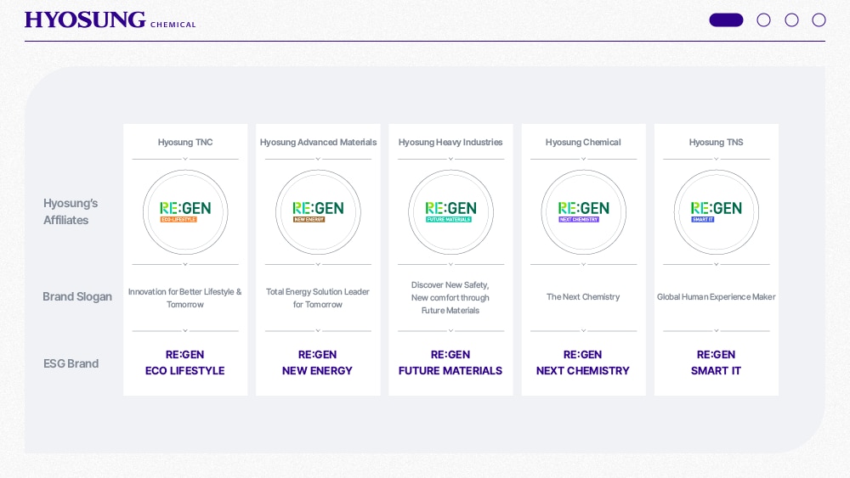The height and width of the screenshot is (478, 850).
Task: Switch to the third slide indicator dot
Action: (x=791, y=20)
